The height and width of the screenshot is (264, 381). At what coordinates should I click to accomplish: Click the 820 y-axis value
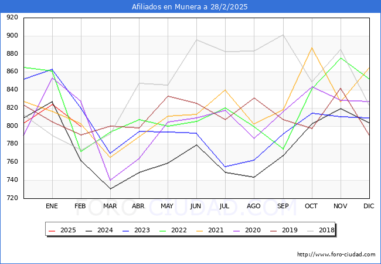point(12,108)
